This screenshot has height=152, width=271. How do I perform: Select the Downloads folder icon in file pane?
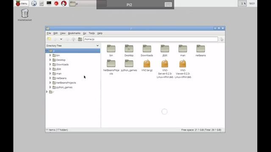147,49
